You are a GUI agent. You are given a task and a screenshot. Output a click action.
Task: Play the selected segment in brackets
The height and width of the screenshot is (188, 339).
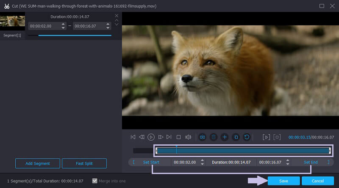(x=266, y=137)
